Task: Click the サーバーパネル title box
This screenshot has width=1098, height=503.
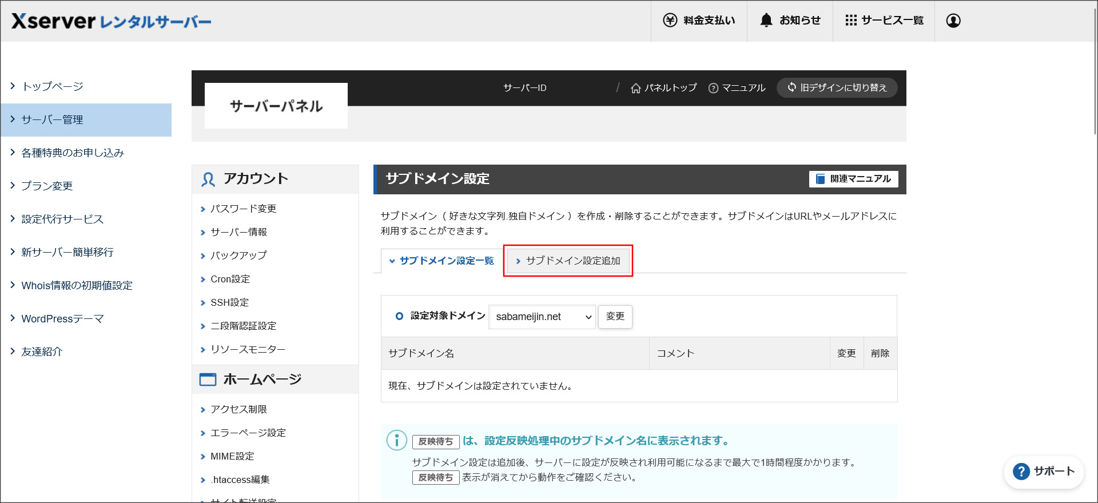Action: [x=276, y=106]
